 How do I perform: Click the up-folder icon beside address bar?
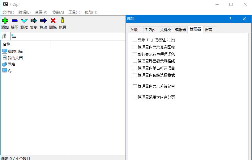[4, 36]
